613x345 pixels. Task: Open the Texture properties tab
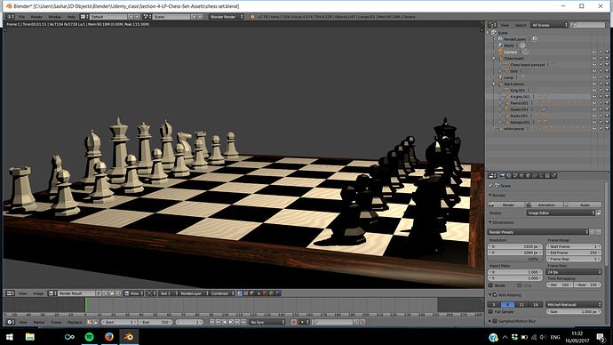click(x=547, y=176)
